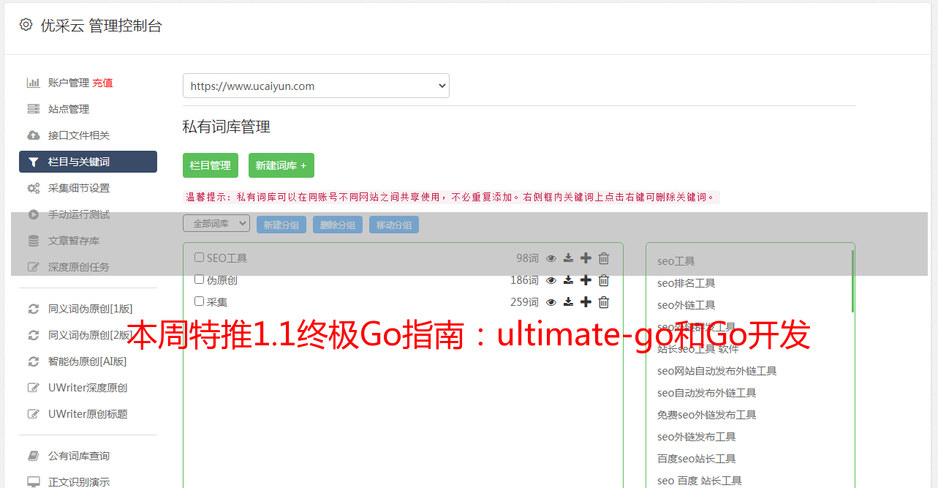938x488 pixels.
Task: Check the 采集 checkbox
Action: (x=199, y=301)
